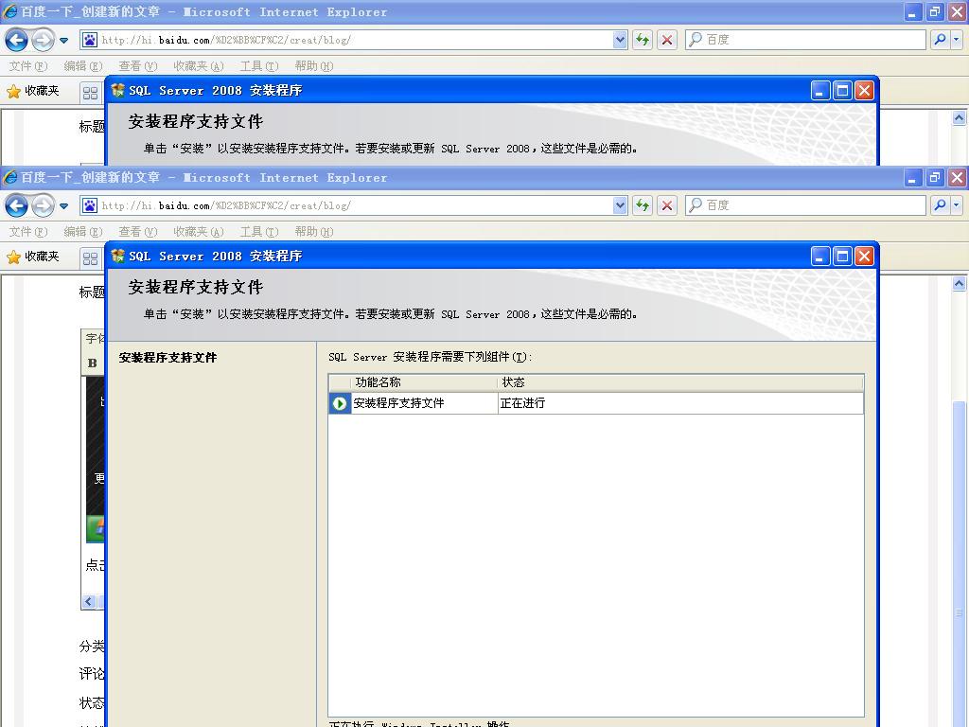Screen dimensions: 969x727
Task: Open the 工具(T) menu in the lower browser
Action: (258, 232)
